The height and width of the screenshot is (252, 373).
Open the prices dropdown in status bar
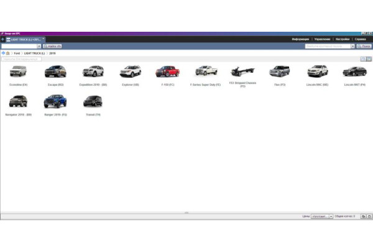click(x=331, y=216)
